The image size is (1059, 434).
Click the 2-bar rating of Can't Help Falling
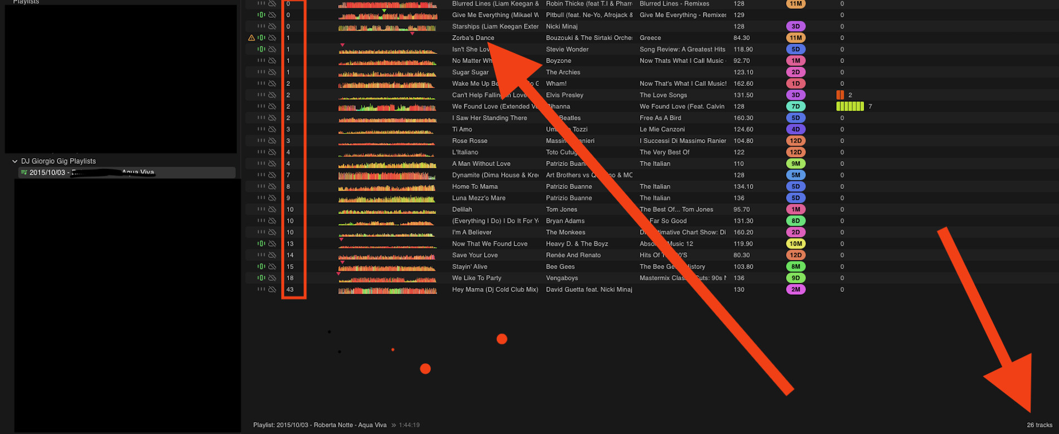coord(840,95)
